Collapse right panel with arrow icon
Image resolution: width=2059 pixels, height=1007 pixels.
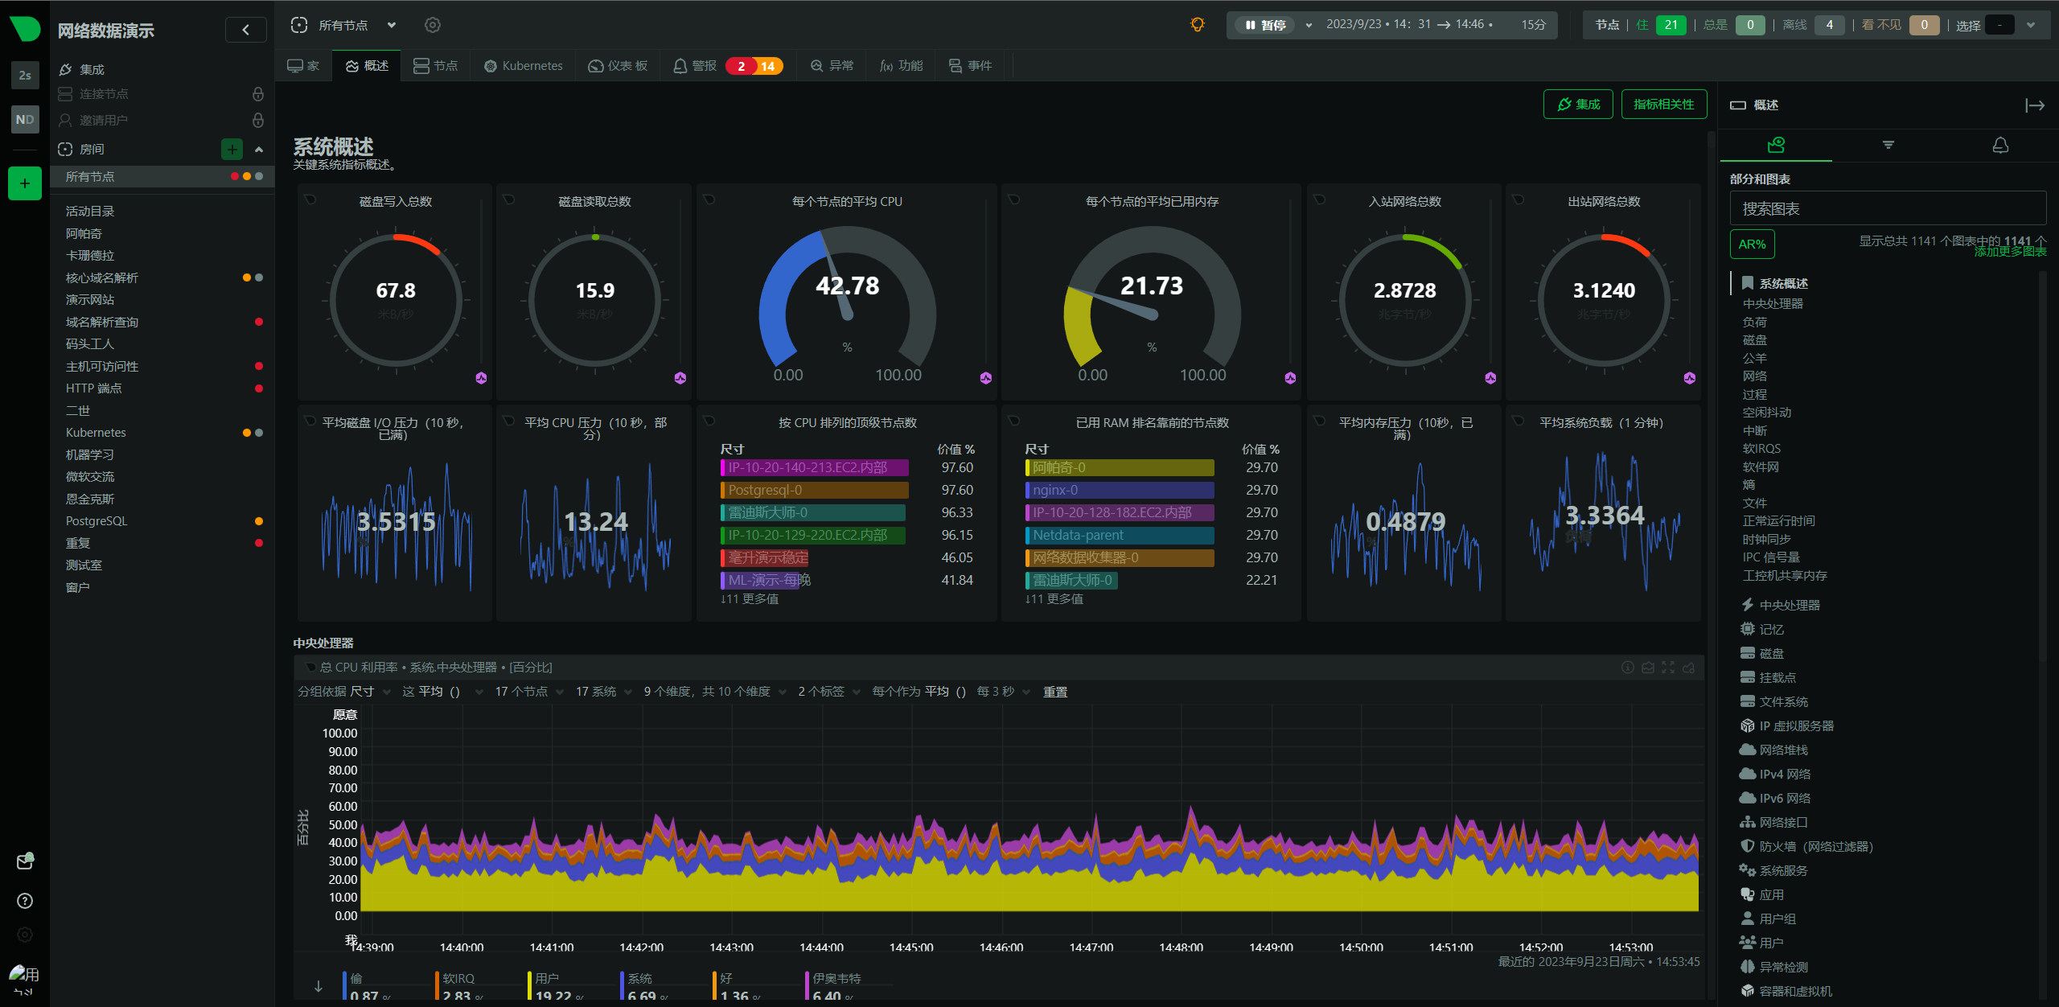pos(2035,105)
